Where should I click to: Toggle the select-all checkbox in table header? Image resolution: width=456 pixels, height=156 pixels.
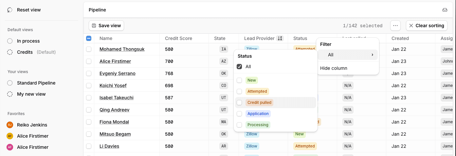point(89,38)
